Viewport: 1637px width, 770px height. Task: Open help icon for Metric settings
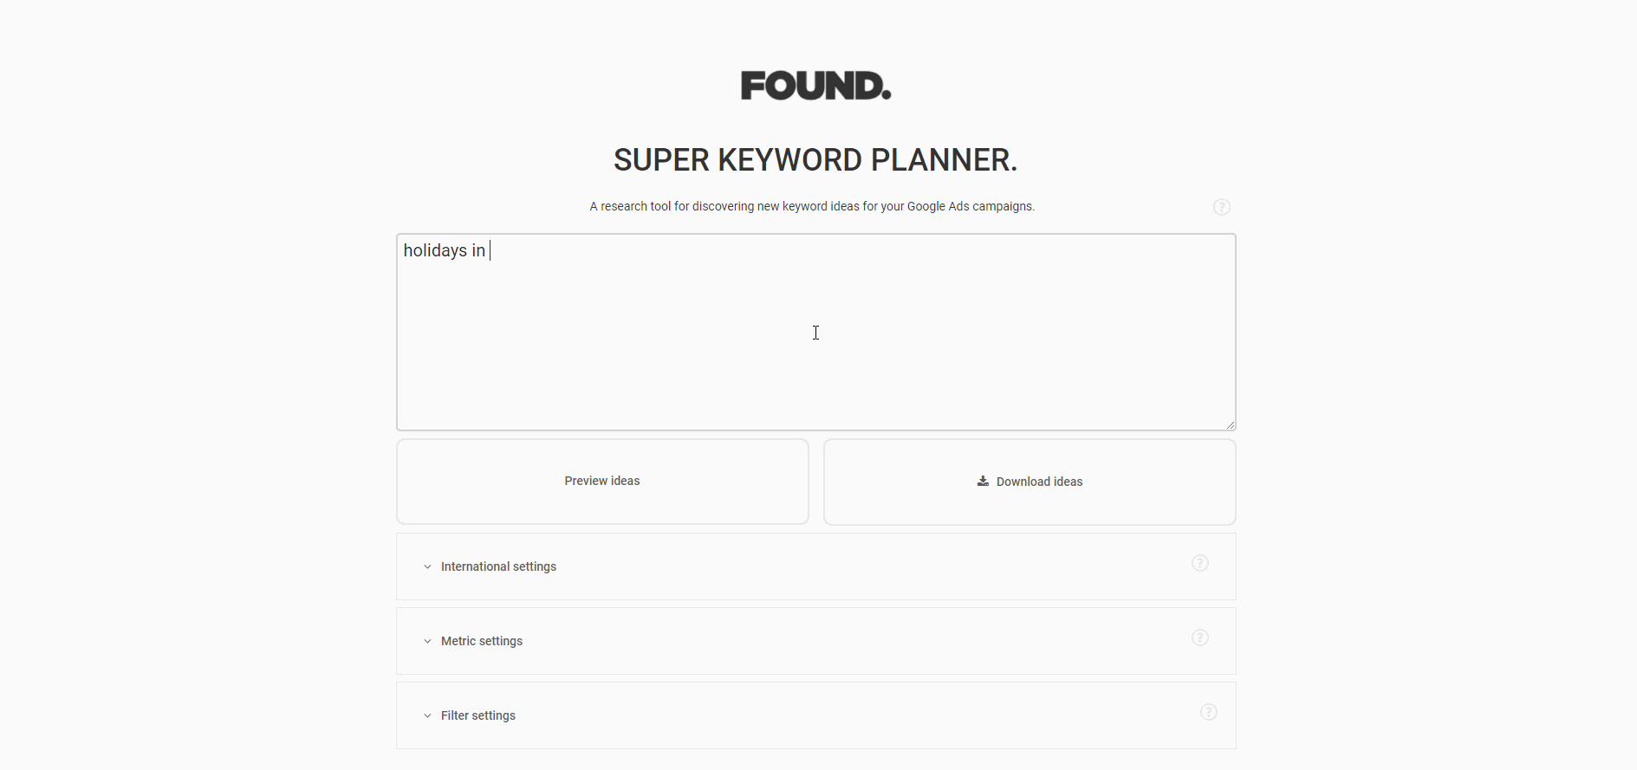[x=1200, y=637]
